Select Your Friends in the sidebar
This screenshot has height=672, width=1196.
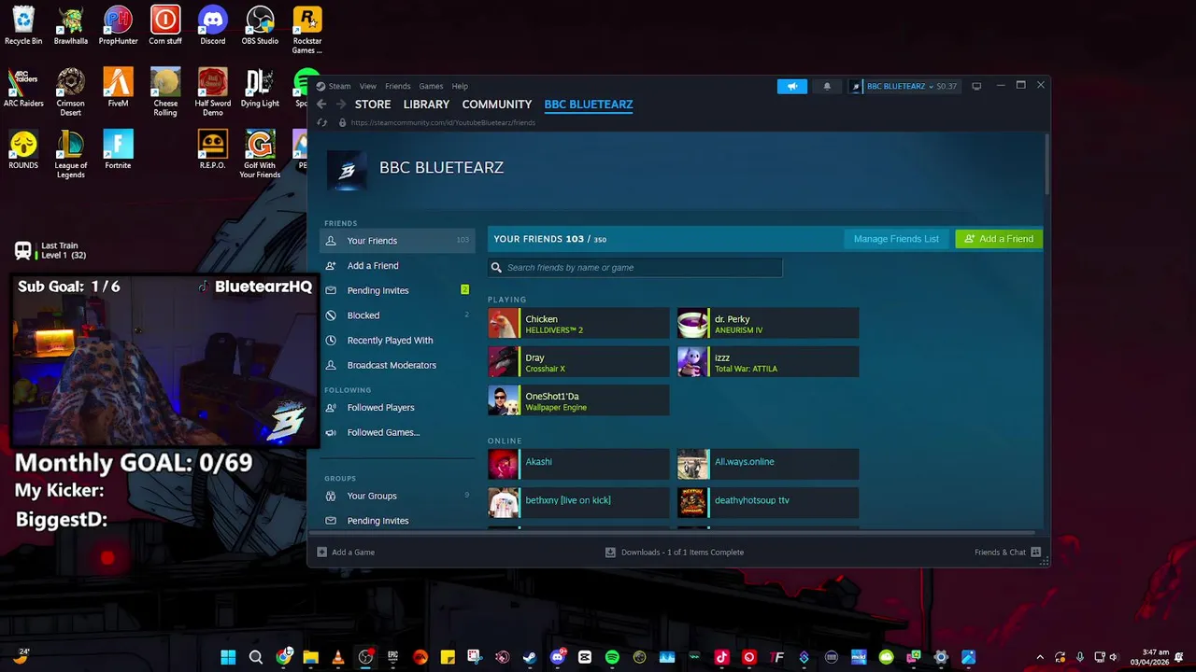tap(397, 241)
